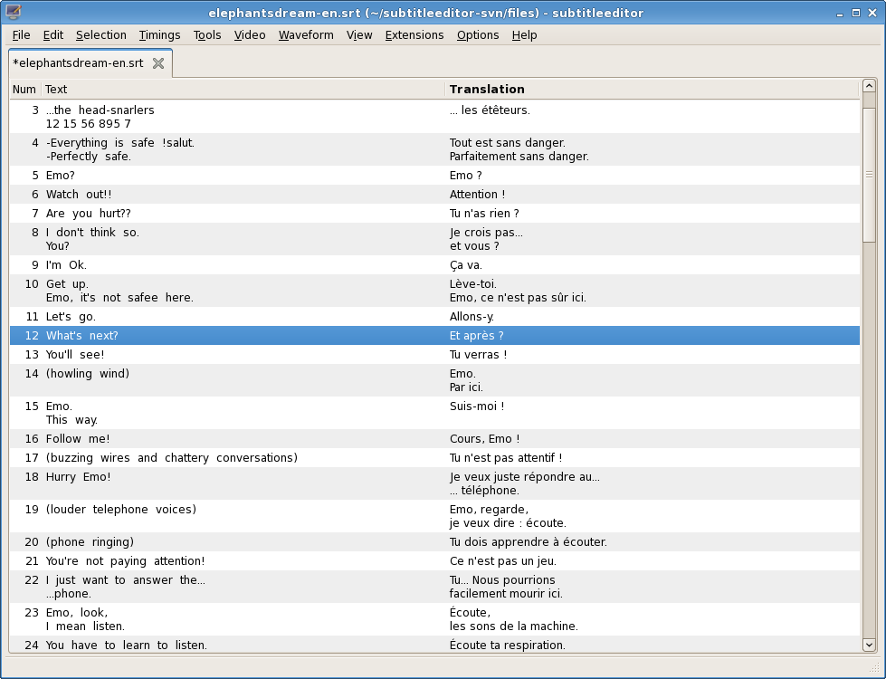Open the Video menu
The width and height of the screenshot is (886, 679).
pyautogui.click(x=250, y=35)
